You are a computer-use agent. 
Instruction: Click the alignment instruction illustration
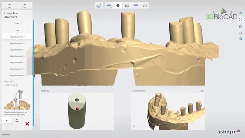pos(17,100)
